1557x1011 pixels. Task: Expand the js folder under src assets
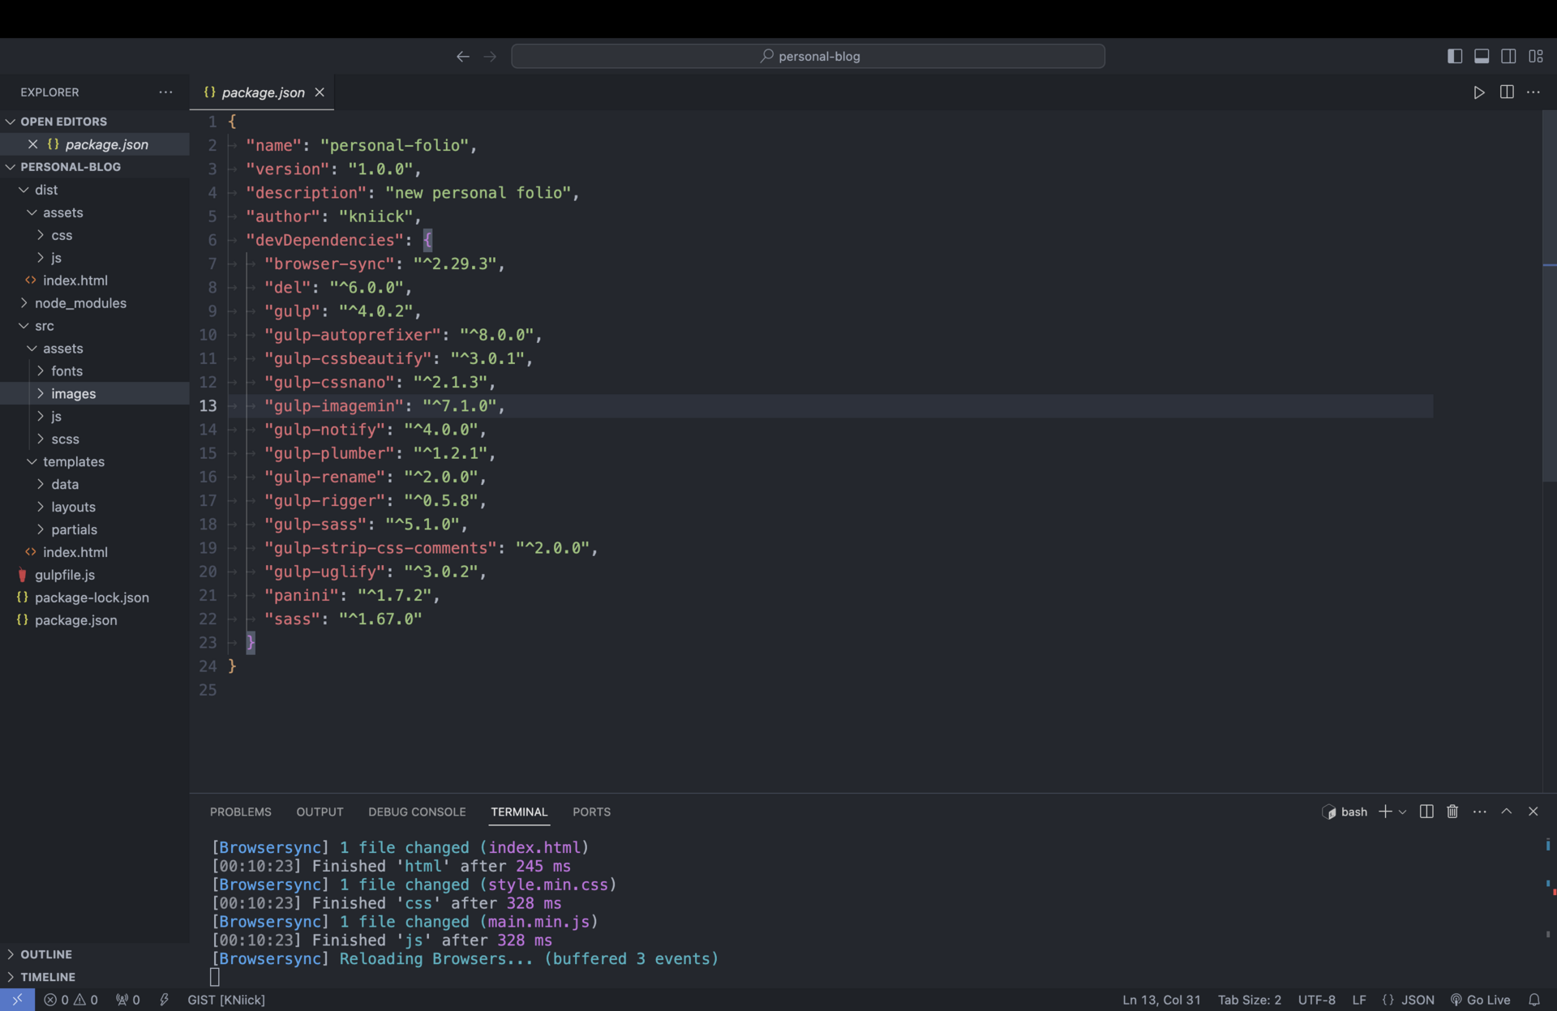(57, 415)
